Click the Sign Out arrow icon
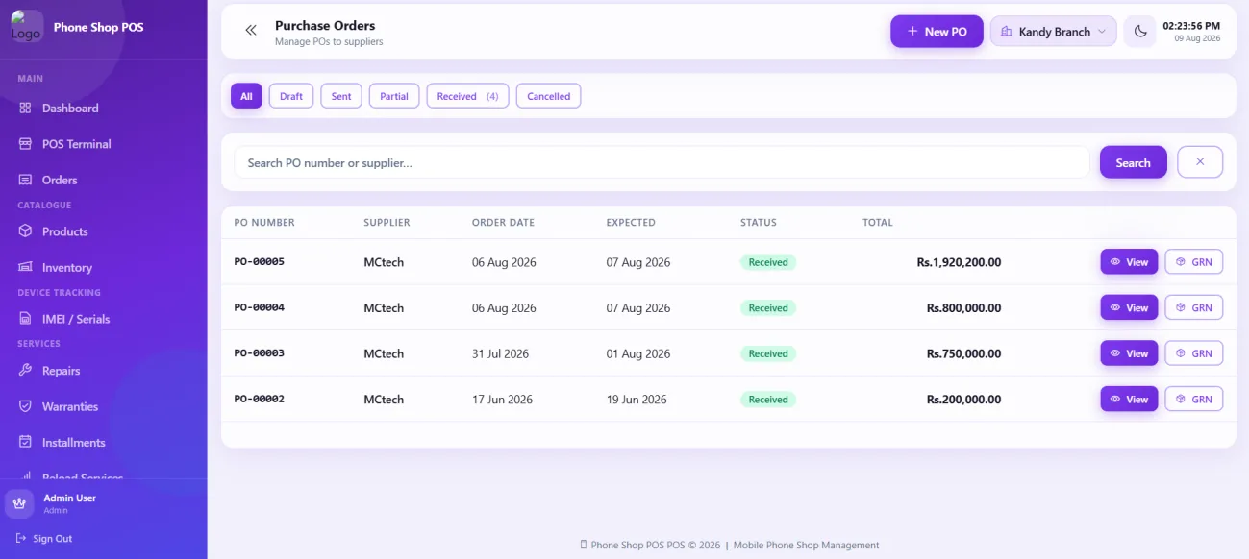This screenshot has width=1249, height=559. 21,539
